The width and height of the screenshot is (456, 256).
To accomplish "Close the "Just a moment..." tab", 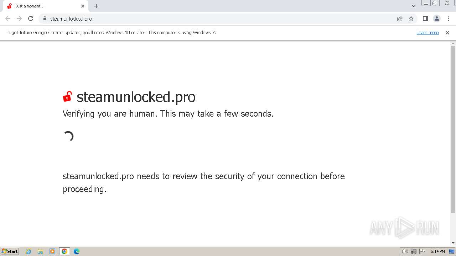I will point(83,6).
